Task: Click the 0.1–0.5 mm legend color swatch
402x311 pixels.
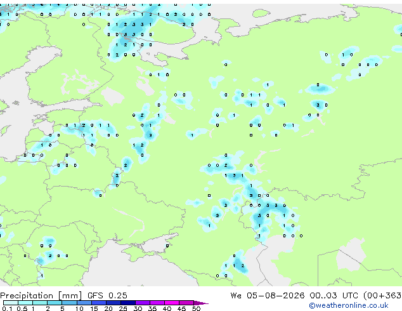Action: tap(11, 303)
